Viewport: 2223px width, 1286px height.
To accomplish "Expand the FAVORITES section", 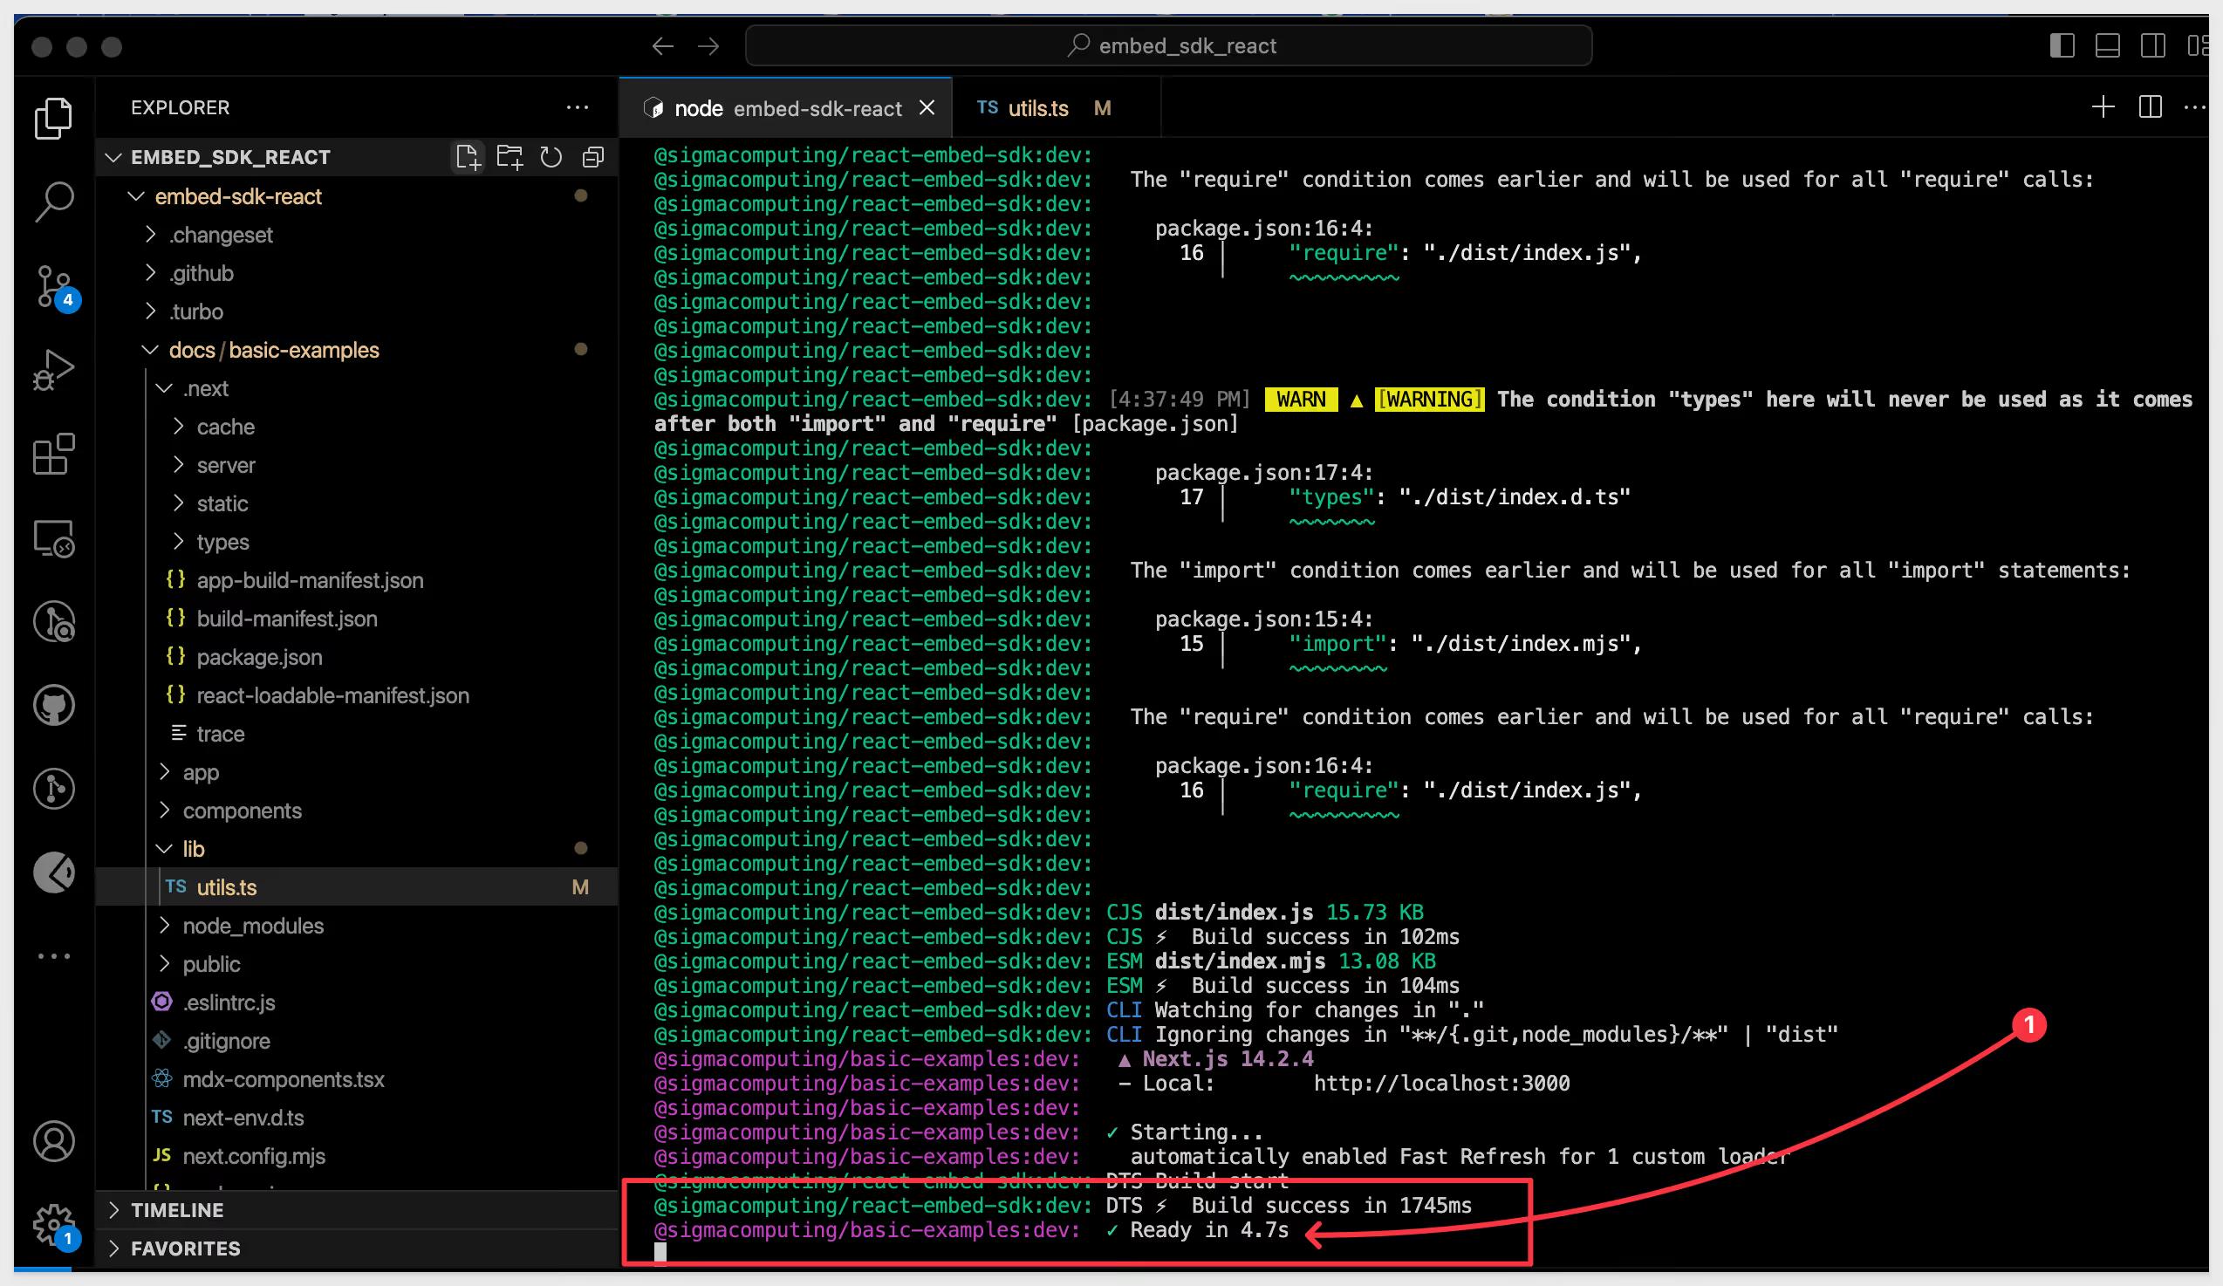I will [x=356, y=1248].
